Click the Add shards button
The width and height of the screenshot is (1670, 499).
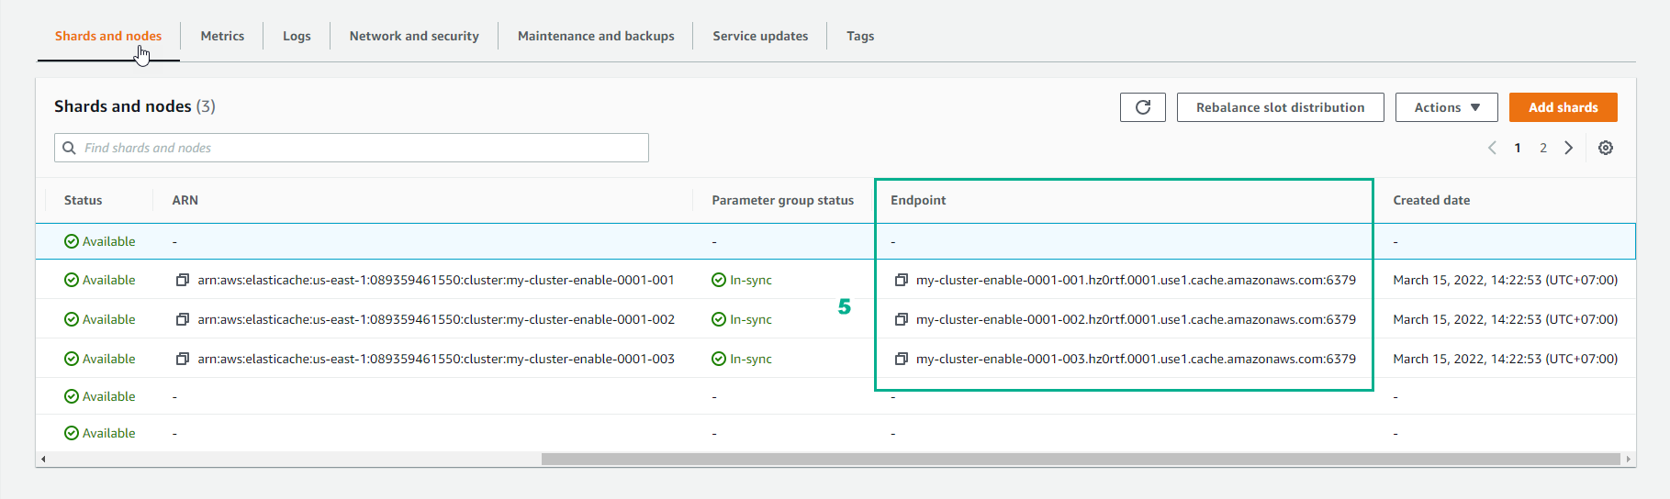tap(1564, 107)
